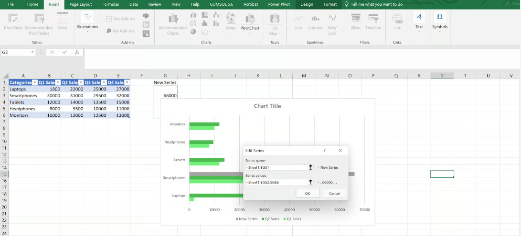Open the Q2 Sales filter dropdown

[81, 82]
